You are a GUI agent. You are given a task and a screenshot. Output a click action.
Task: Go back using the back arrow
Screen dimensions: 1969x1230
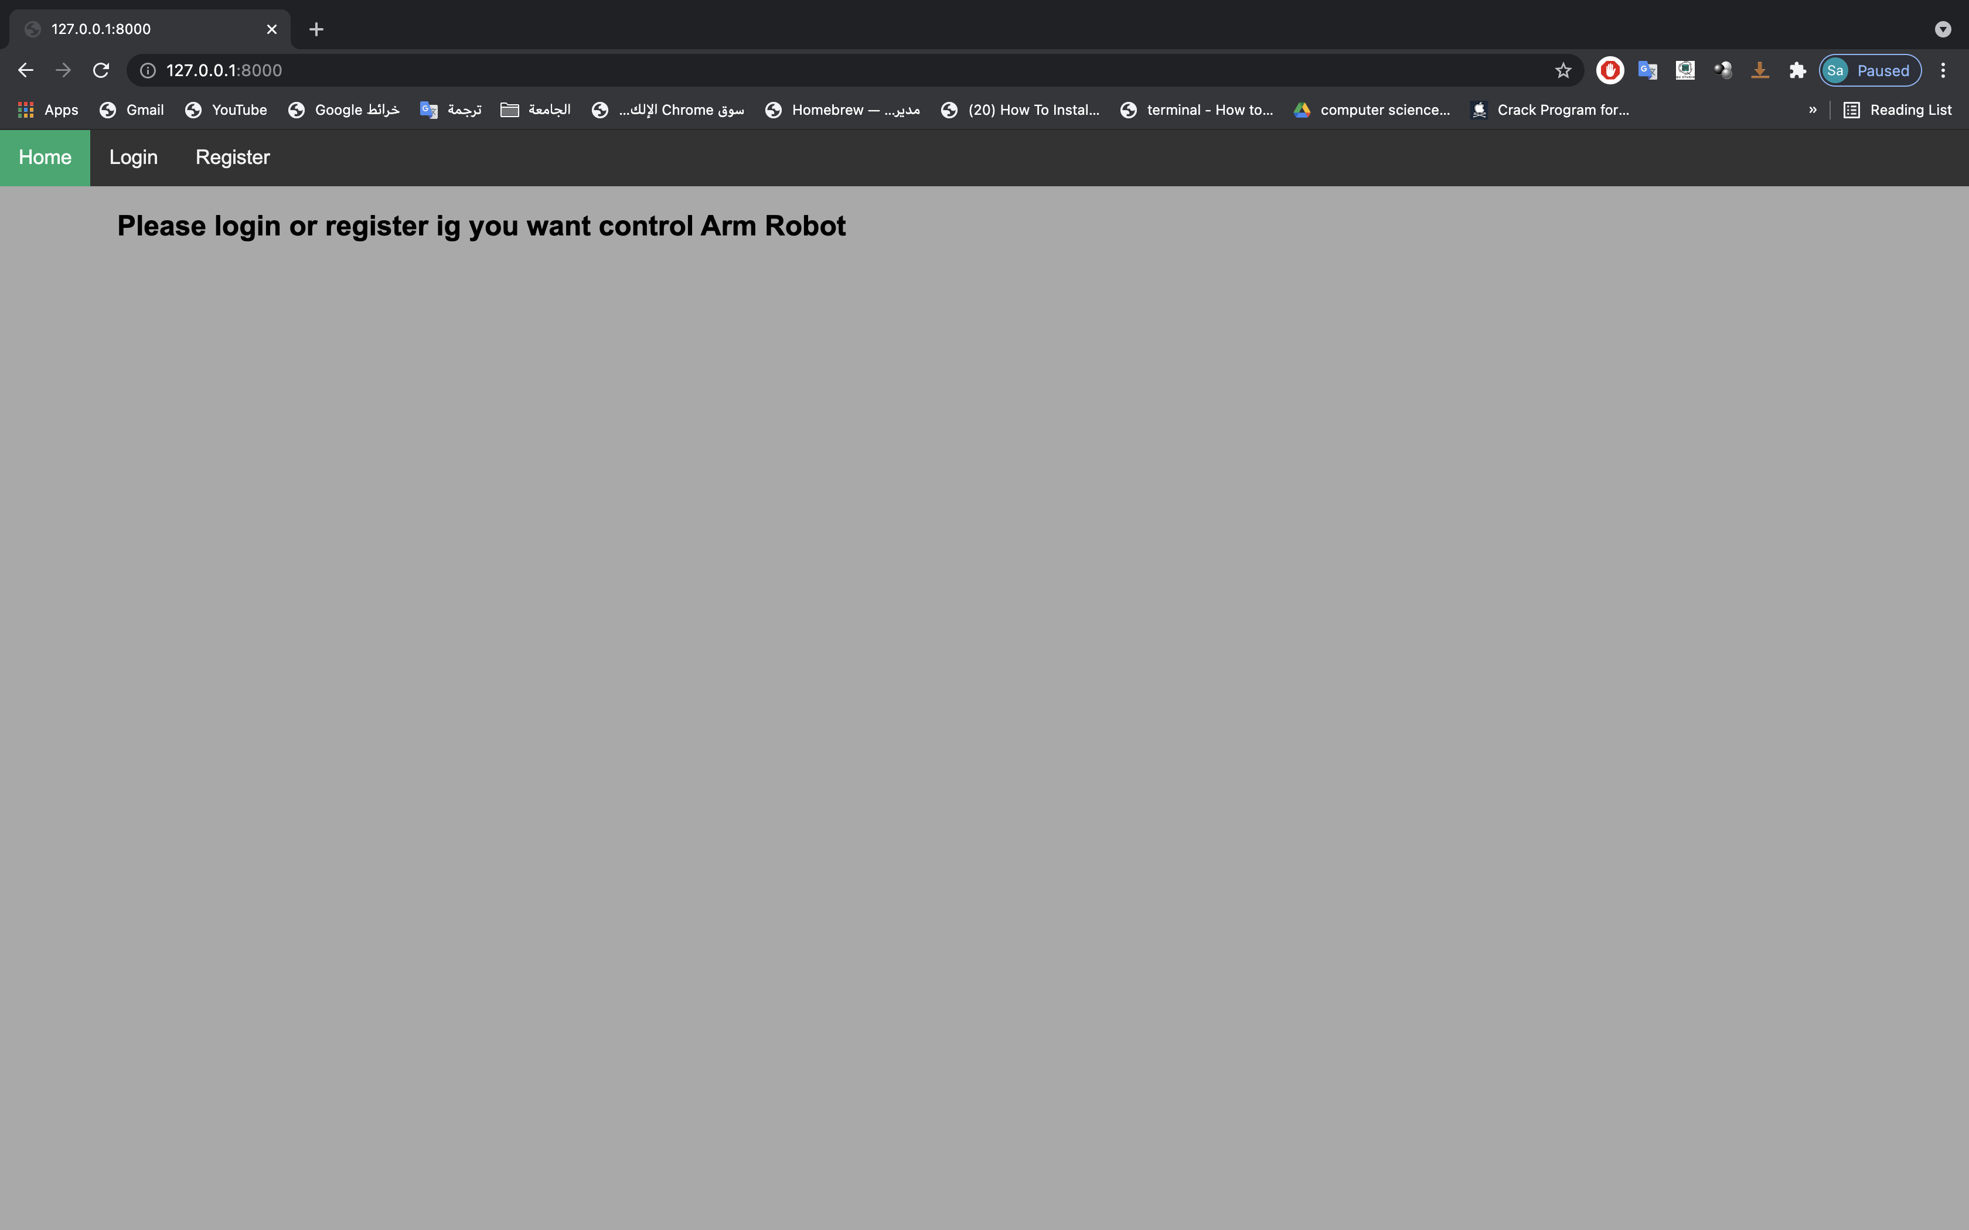click(25, 70)
